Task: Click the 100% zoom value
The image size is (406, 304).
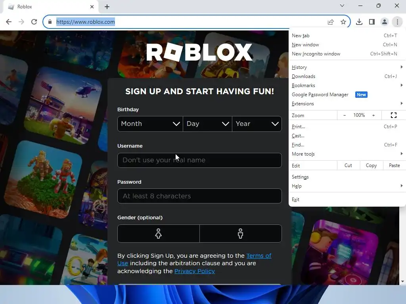Action: (x=359, y=115)
